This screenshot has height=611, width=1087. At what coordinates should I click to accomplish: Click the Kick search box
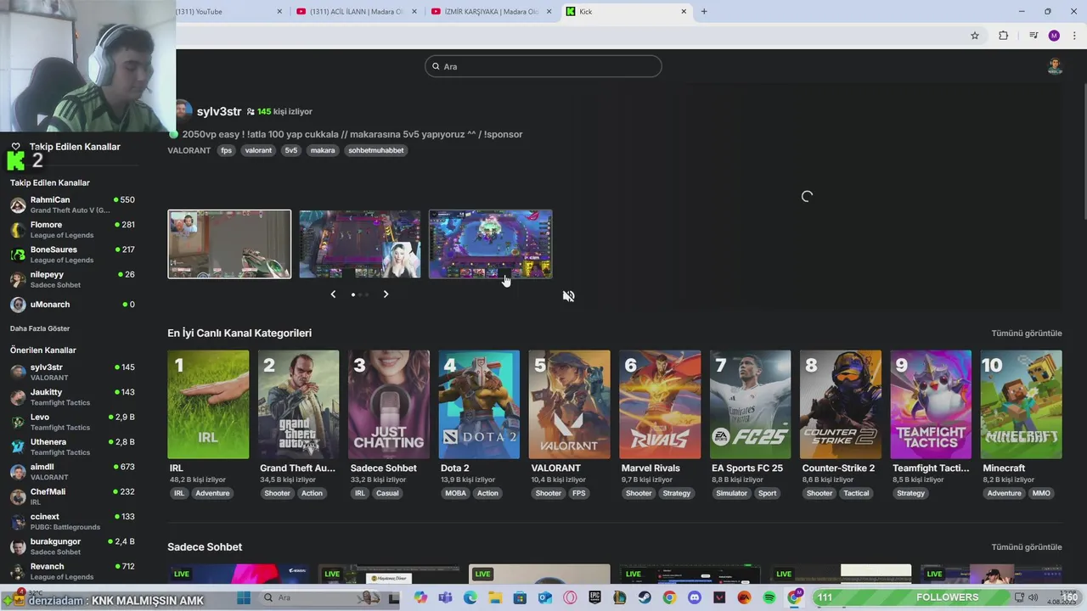(543, 66)
